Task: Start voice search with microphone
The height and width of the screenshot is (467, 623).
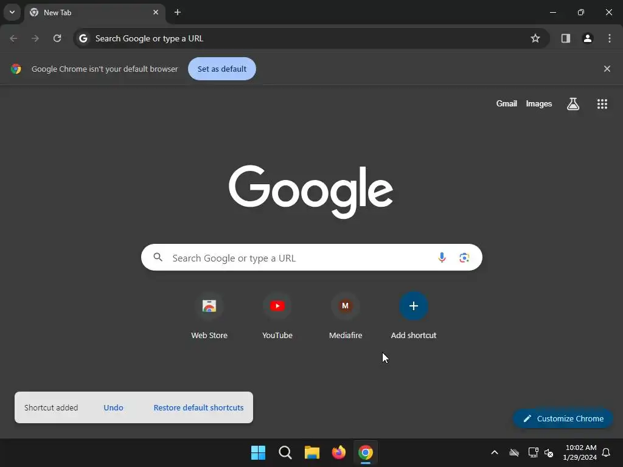Action: pos(442,258)
